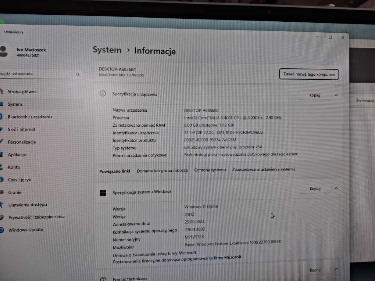The image size is (375, 281).
Task: Open Domena lub grupa robocza link
Action: click(162, 170)
